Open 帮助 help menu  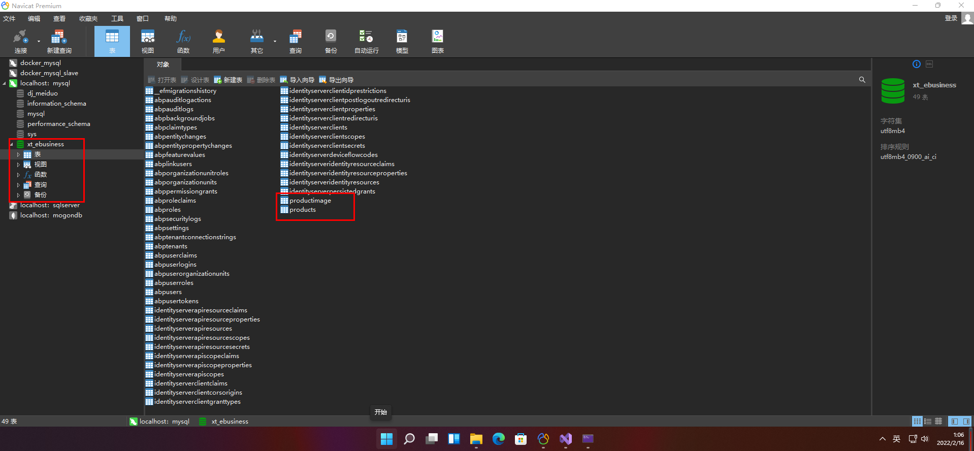point(171,19)
